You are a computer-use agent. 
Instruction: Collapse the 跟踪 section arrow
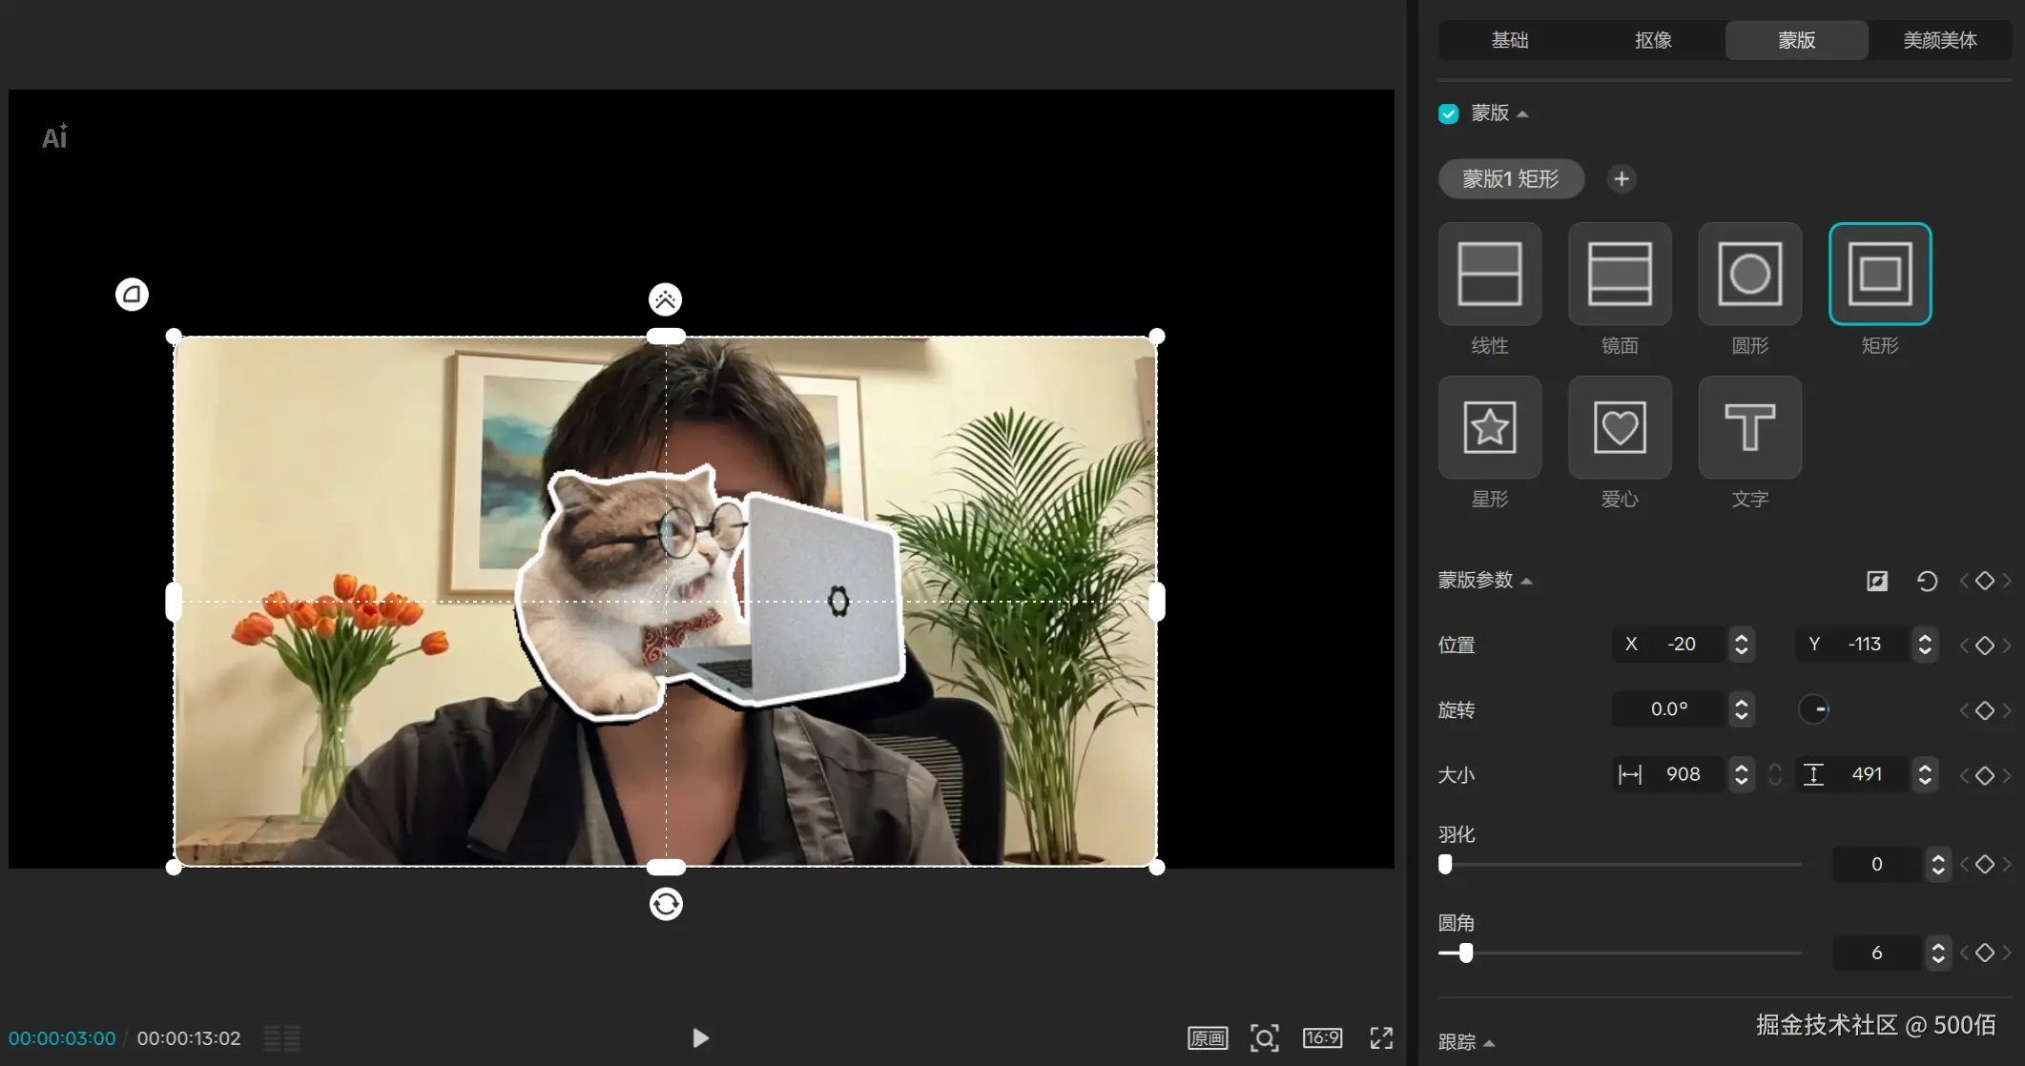point(1489,1043)
